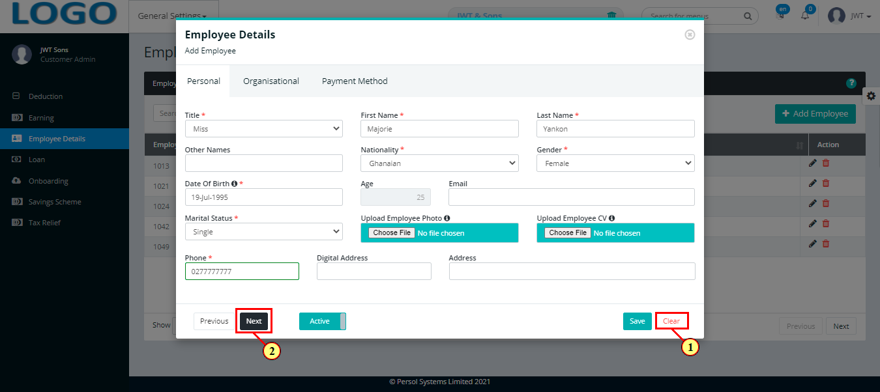Viewport: 880px width, 392px height.
Task: Click the Other Names input field
Action: click(x=264, y=163)
